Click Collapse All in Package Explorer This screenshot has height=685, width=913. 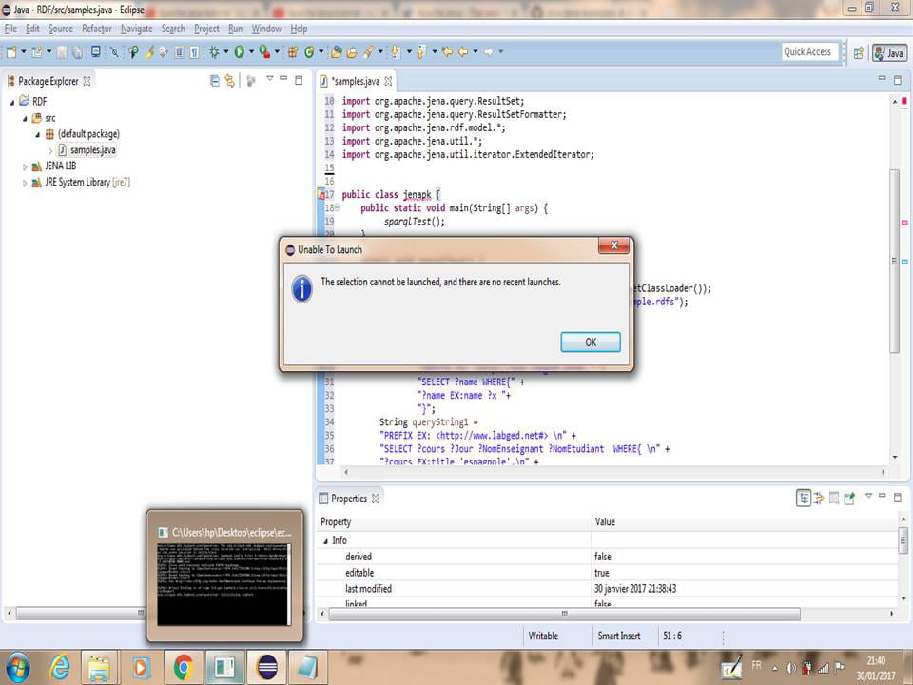pos(215,81)
